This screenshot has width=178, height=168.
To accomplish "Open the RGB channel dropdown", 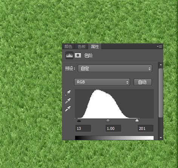I will [102, 82].
